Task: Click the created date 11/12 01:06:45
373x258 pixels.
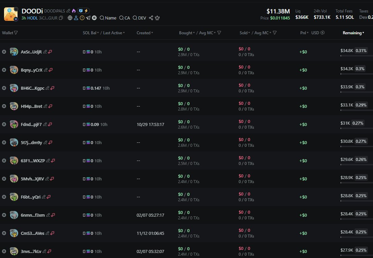Action: click(150, 233)
